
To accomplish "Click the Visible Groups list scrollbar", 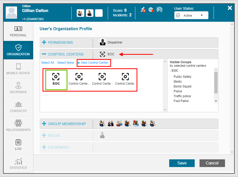I will pos(216,82).
